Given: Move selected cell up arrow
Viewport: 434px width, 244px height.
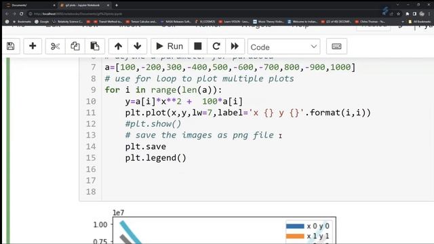Looking at the screenshot, I should tap(118, 46).
